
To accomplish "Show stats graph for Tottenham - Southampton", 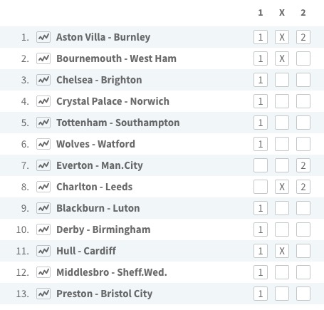I will tap(43, 123).
